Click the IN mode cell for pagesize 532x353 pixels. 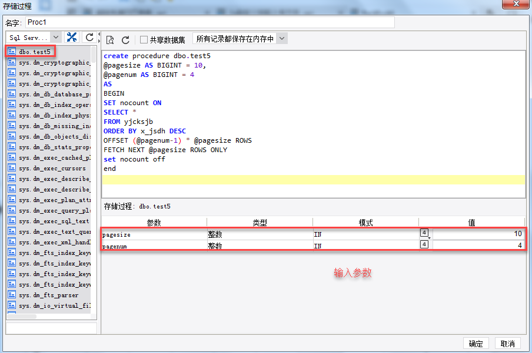coord(366,234)
